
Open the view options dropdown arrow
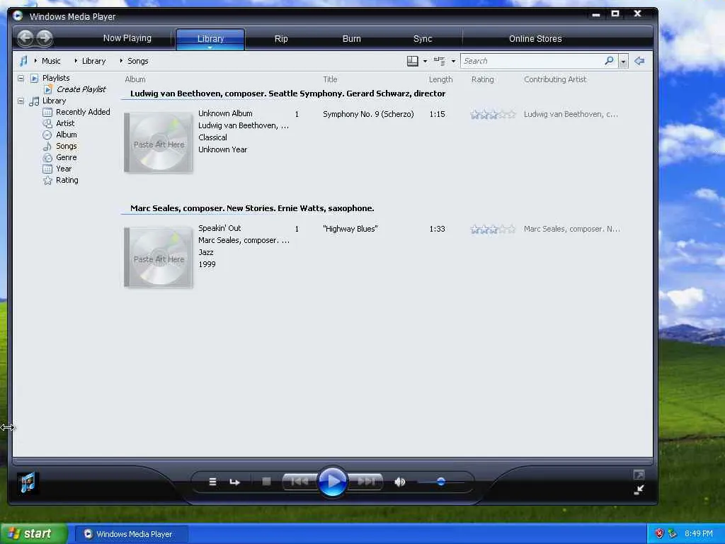click(454, 61)
